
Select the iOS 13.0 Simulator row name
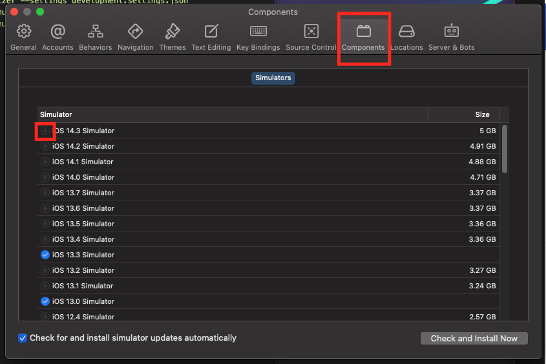[83, 301]
